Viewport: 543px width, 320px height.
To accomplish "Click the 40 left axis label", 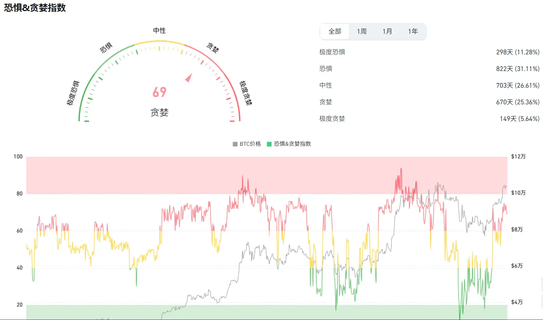I will click(20, 267).
